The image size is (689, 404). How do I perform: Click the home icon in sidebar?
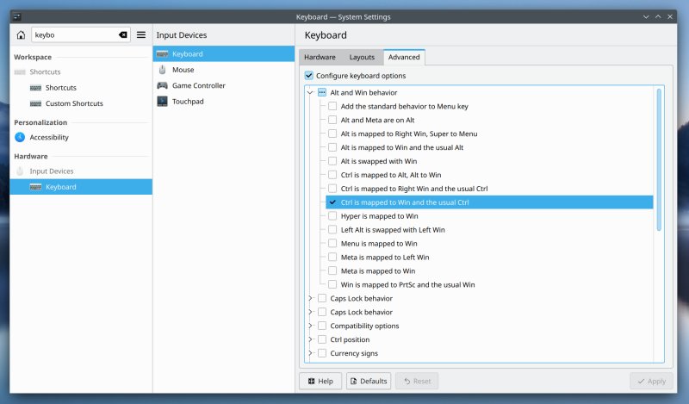21,35
